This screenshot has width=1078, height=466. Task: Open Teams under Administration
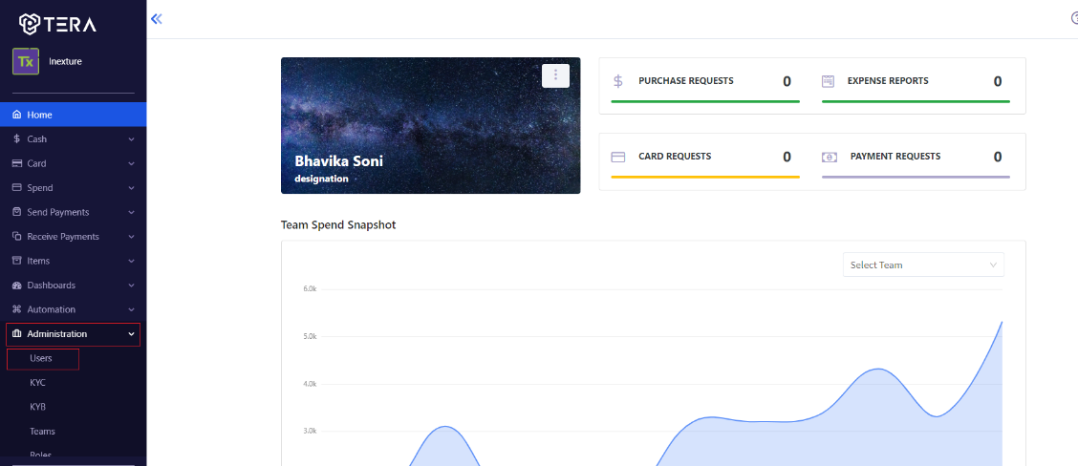click(43, 432)
